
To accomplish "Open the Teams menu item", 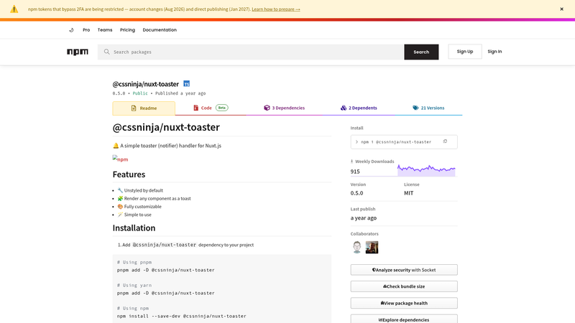I will click(105, 30).
